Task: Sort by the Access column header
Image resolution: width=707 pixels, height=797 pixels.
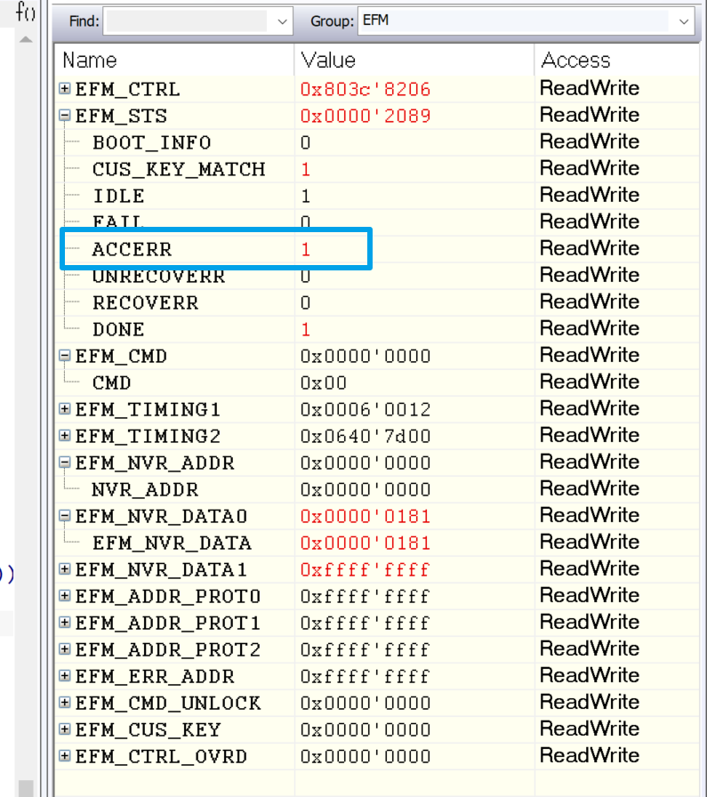Action: tap(617, 60)
